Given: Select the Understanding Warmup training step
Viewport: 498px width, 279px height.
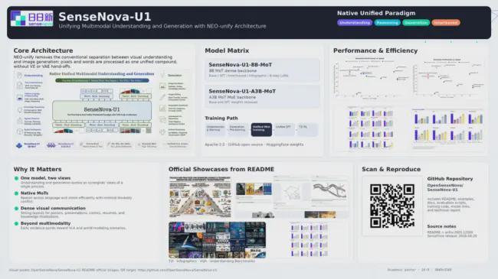Looking at the screenshot, I should tap(215, 129).
